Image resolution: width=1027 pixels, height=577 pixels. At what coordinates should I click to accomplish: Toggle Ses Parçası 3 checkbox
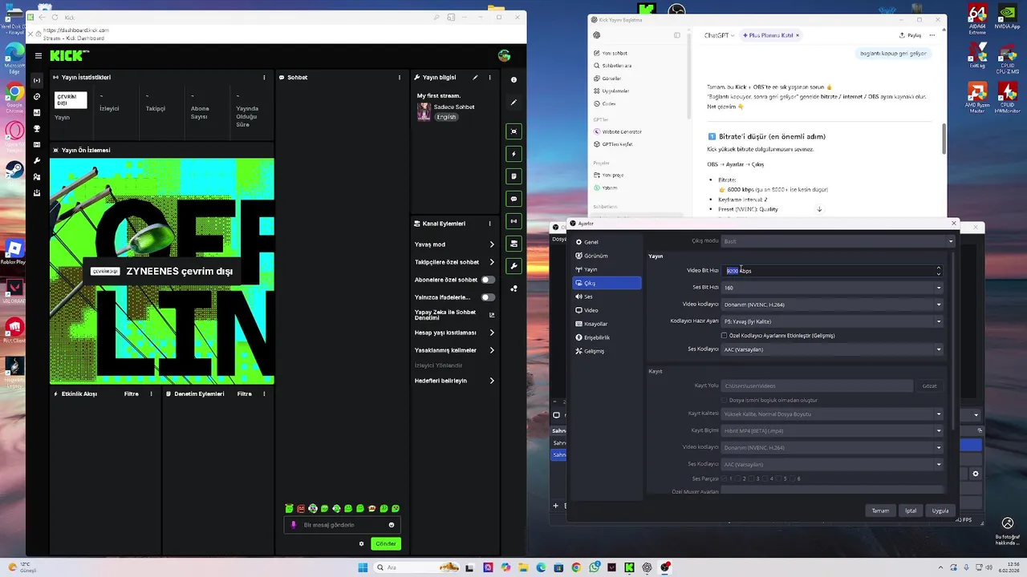tap(753, 478)
